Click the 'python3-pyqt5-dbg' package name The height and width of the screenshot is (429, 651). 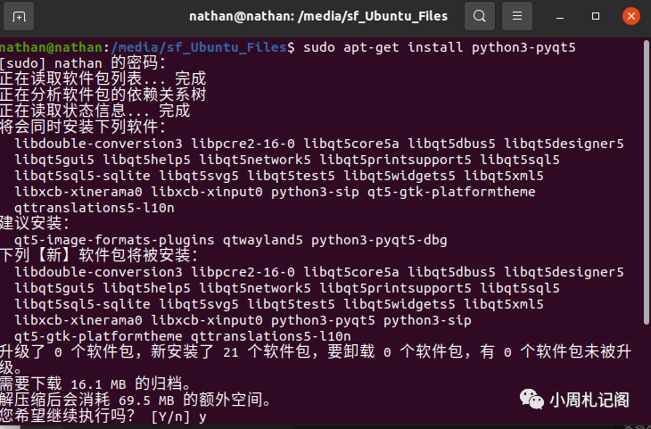coord(379,240)
